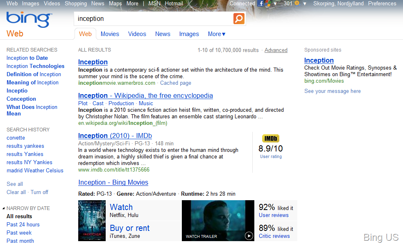The height and width of the screenshot is (244, 403).
Task: Click the rewards medal icon beside 301
Action: [297, 3]
